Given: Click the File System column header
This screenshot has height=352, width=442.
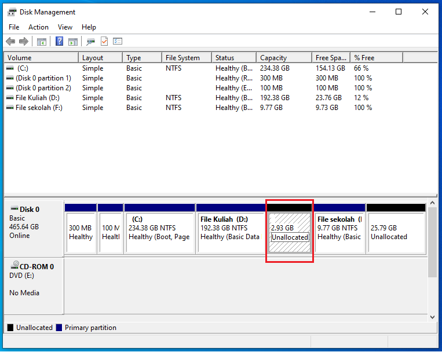Looking at the screenshot, I should click(x=185, y=58).
